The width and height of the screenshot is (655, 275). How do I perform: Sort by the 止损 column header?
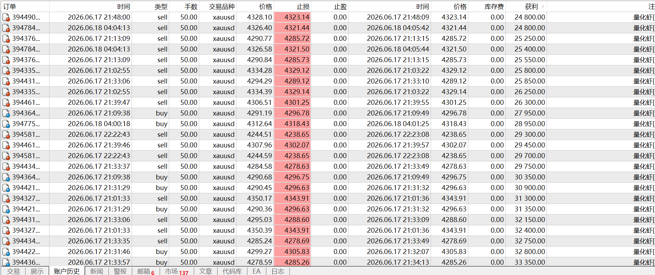pos(293,6)
